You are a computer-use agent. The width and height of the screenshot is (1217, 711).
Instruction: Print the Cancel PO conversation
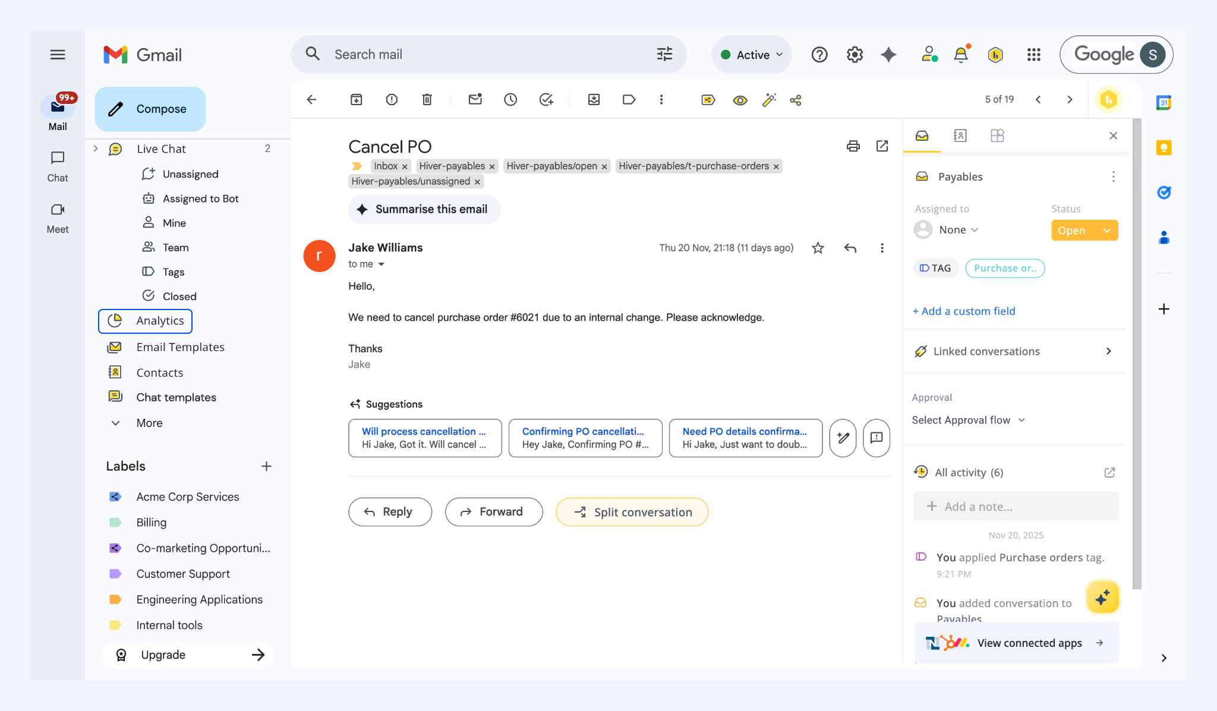pos(853,146)
